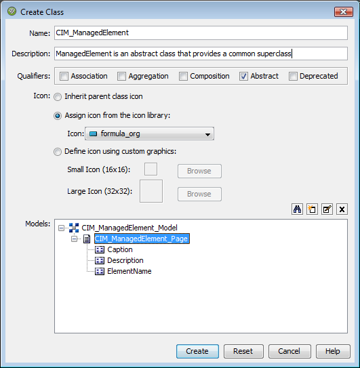The width and height of the screenshot is (360, 368).
Task: Open Help for this dialog
Action: click(333, 351)
